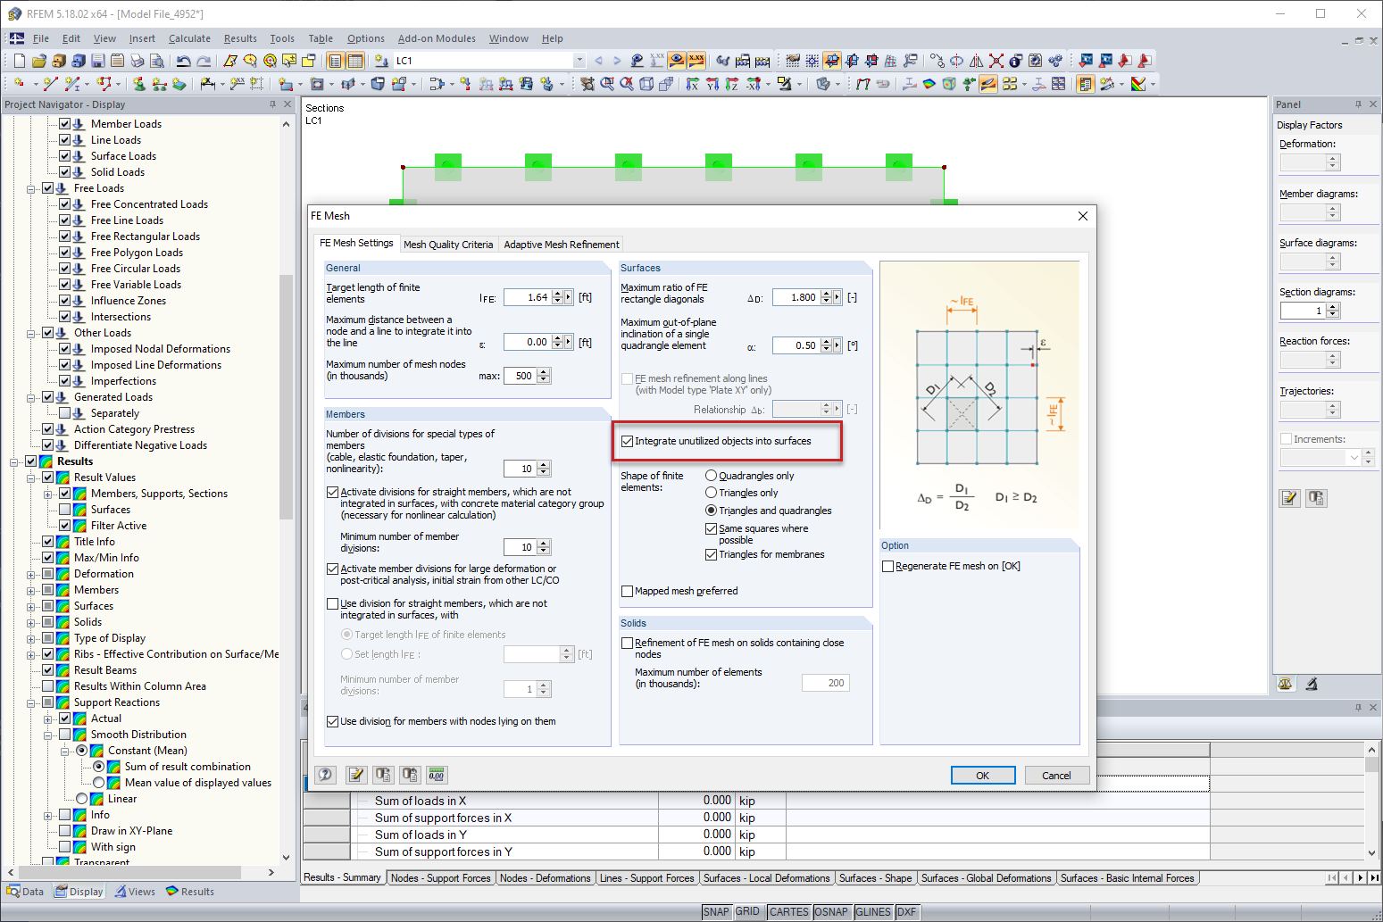Collapse the Support Reactions tree node
Viewport: 1383px width, 922px height.
click(x=31, y=702)
